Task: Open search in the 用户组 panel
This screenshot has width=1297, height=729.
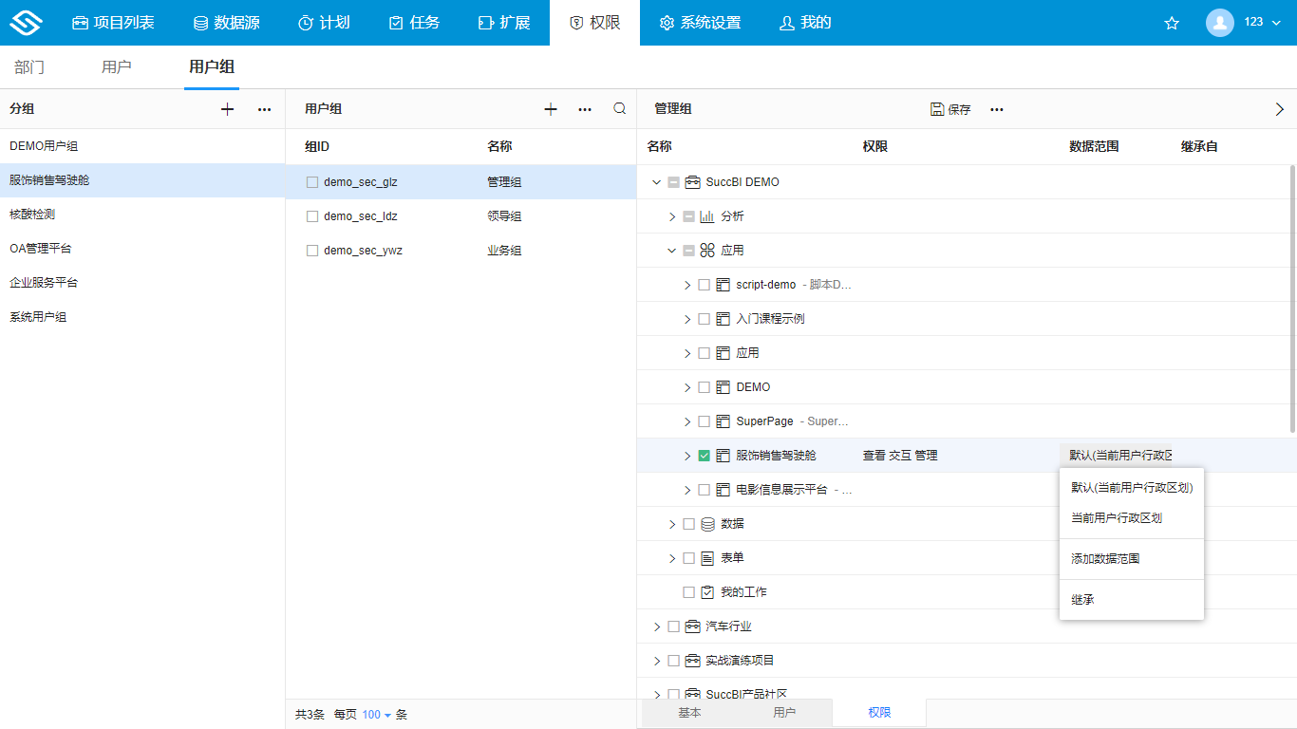Action: [x=619, y=108]
